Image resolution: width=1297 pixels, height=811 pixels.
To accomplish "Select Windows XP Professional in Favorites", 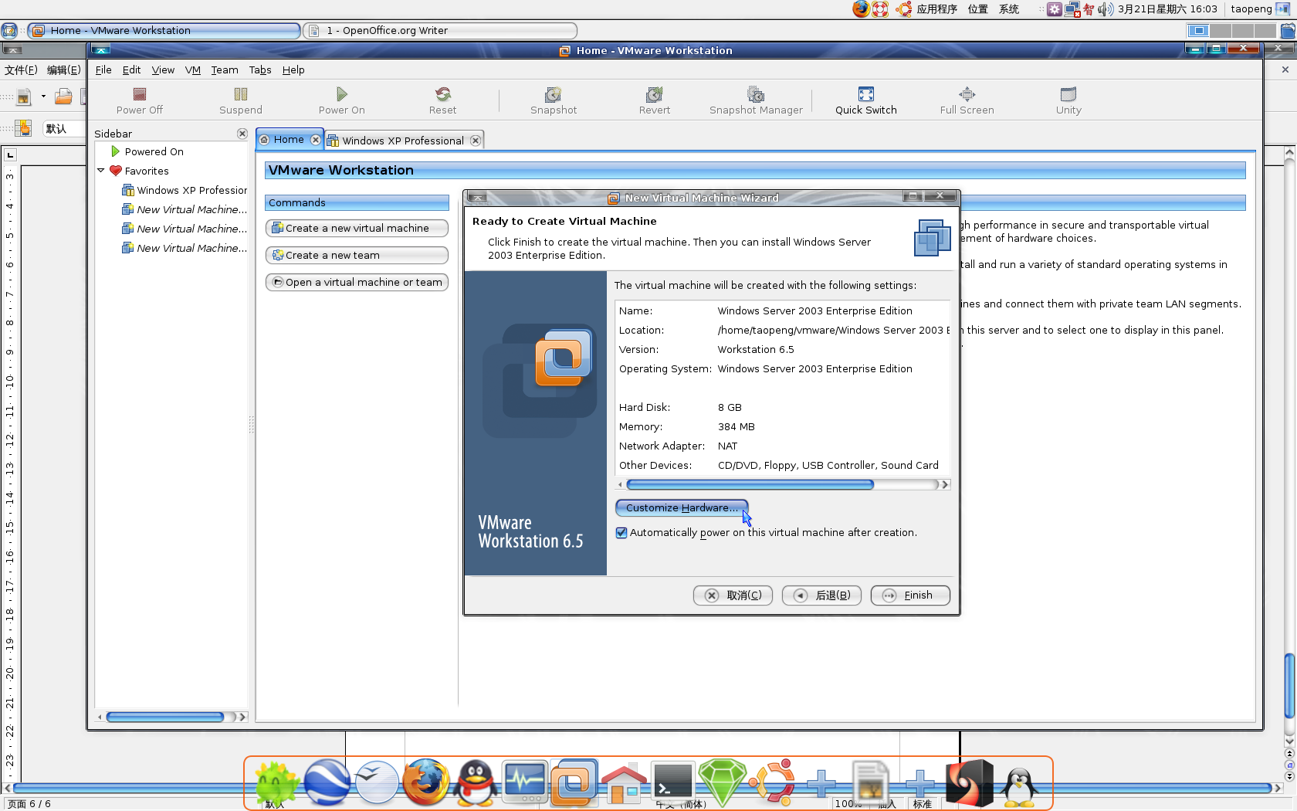I will click(x=185, y=191).
